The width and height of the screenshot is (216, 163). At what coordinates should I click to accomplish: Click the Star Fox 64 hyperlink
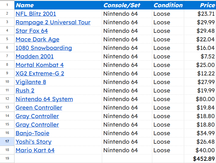click(x=32, y=31)
